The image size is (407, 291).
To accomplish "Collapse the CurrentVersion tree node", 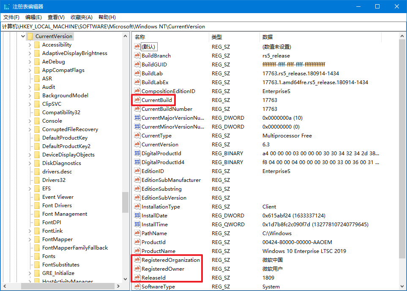I will (23, 36).
